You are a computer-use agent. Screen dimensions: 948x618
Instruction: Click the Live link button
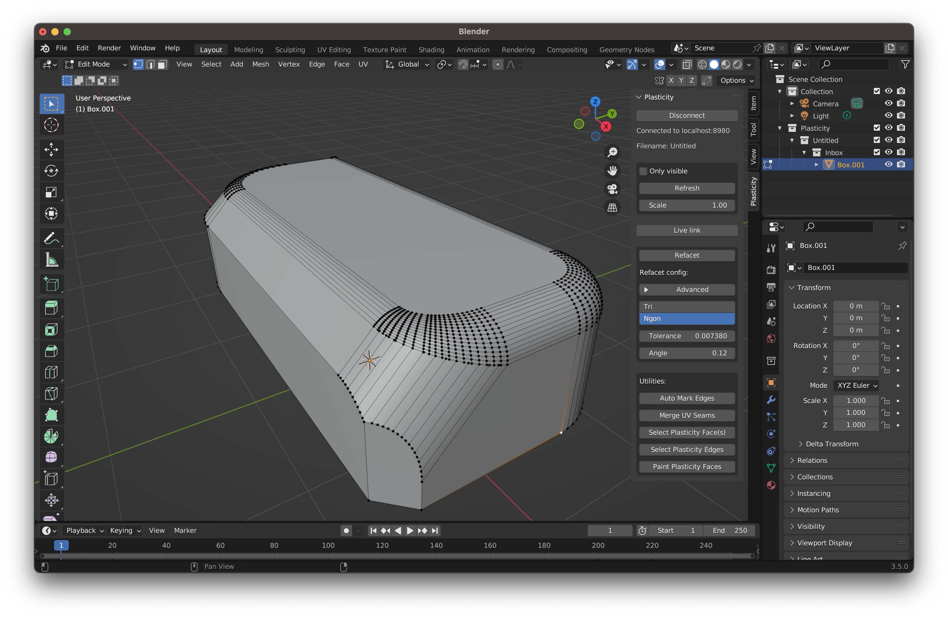click(687, 230)
